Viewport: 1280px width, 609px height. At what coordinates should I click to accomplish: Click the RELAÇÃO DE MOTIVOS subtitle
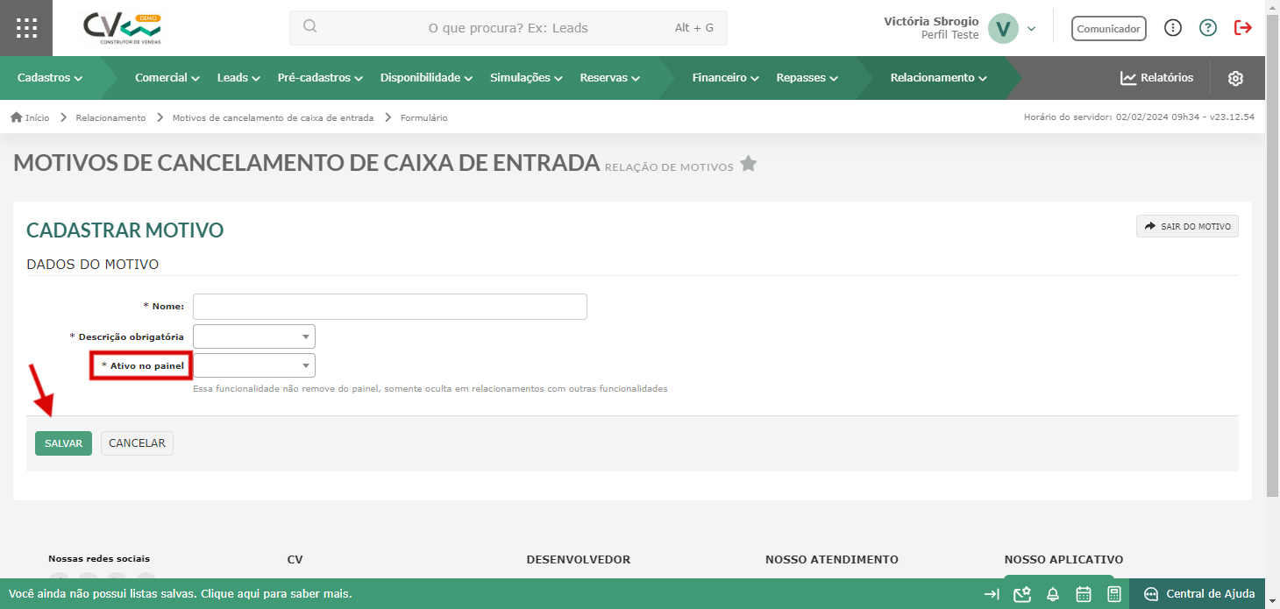[669, 167]
